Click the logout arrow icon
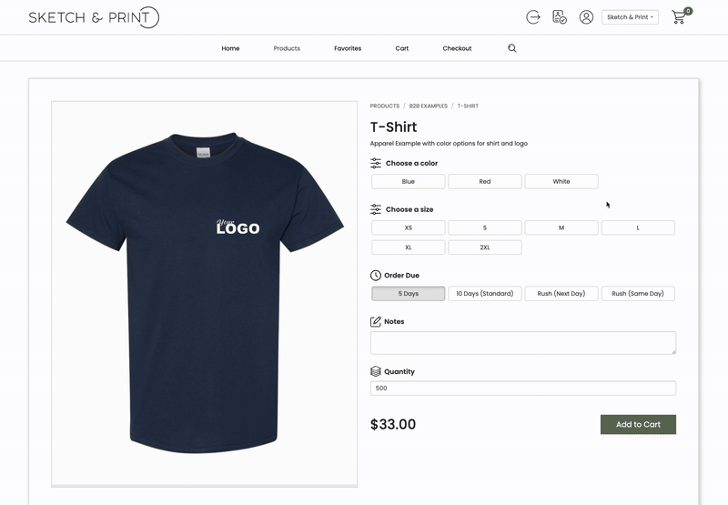This screenshot has width=728, height=505. [533, 17]
